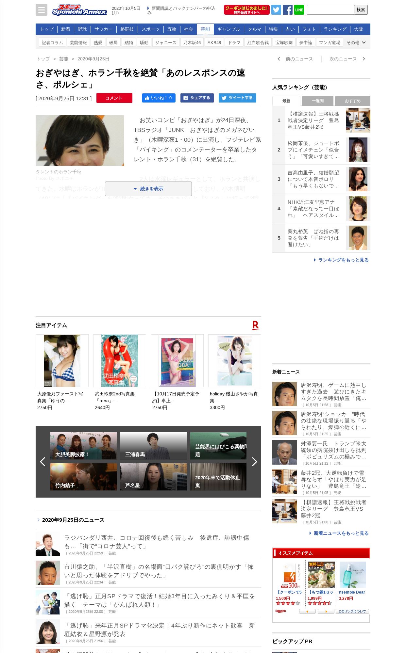Image resolution: width=406 pixels, height=653 pixels.
Task: Click the ツイートする button
Action: [237, 98]
